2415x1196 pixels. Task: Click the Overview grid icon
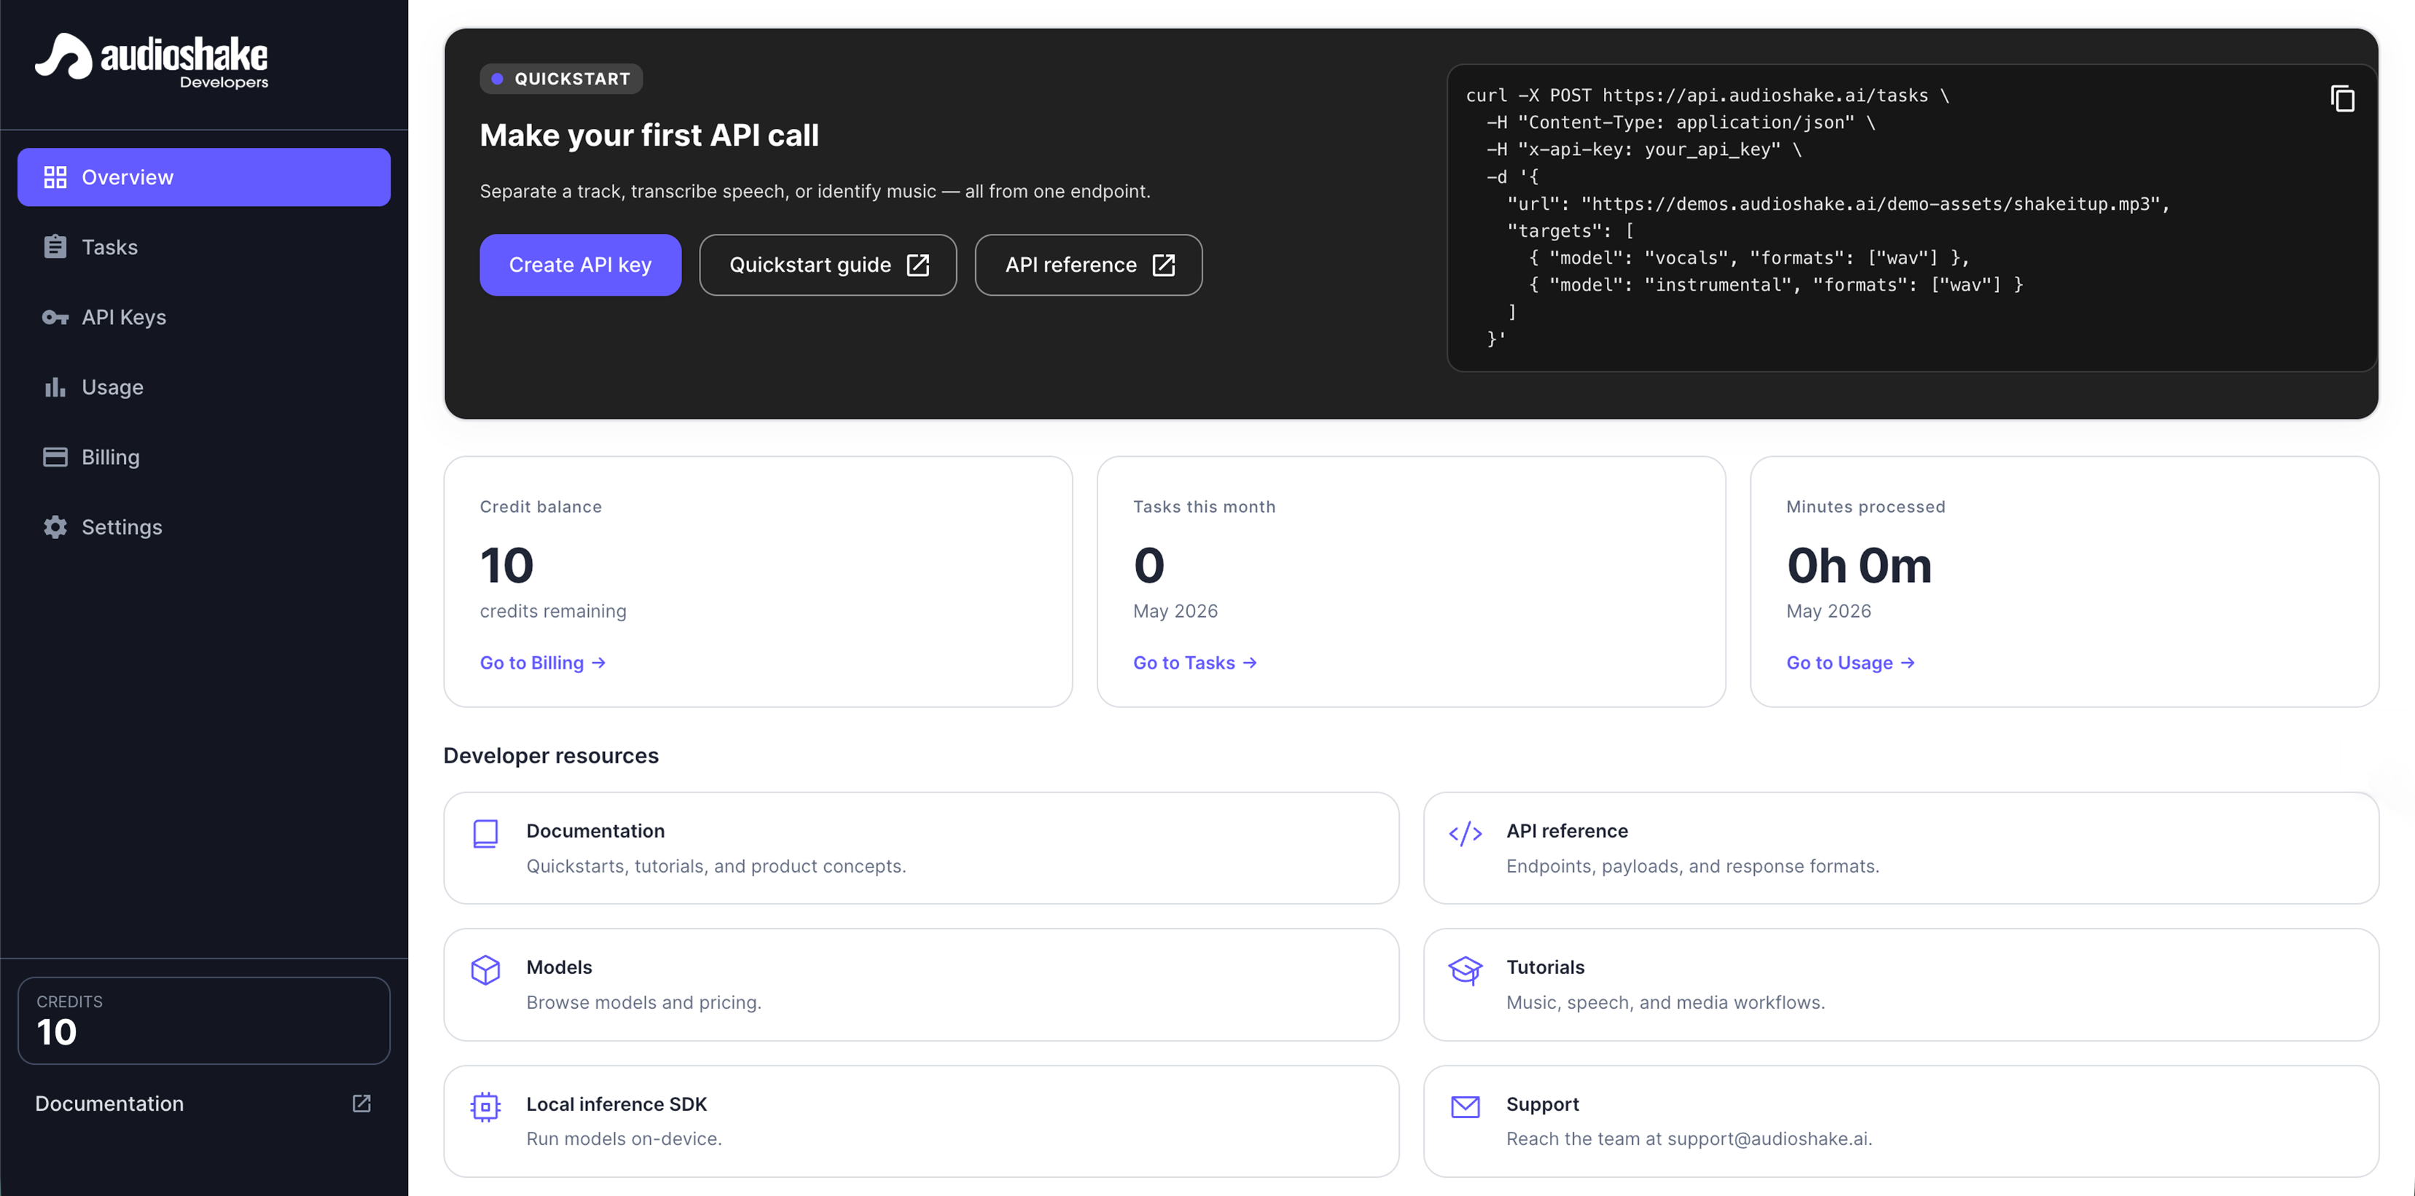(x=55, y=177)
